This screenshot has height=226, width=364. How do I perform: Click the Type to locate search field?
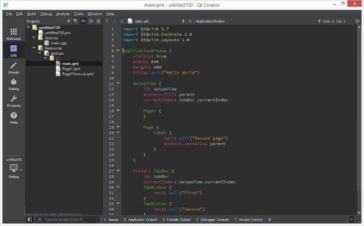tap(67, 219)
